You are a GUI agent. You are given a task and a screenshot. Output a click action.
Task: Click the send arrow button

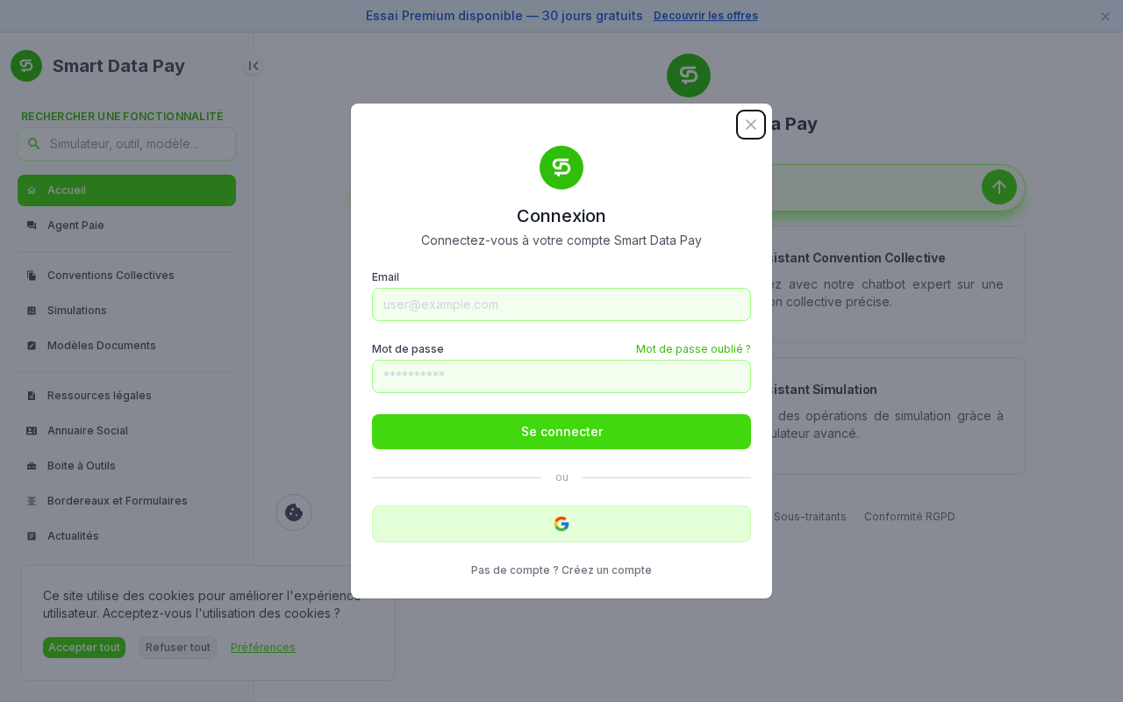(998, 187)
